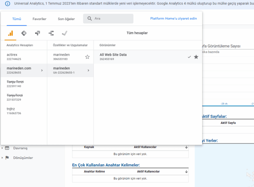This screenshot has width=254, height=187.
Task: Select the Data Studio product icon
Action: [51, 33]
